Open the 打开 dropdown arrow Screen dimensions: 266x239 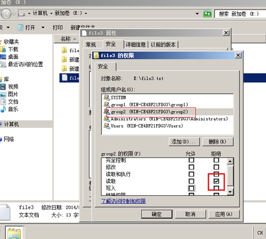(43, 27)
